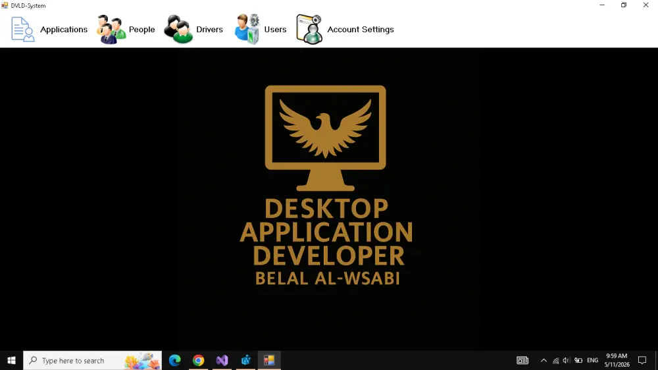Select the DVLD-System taskbar app button
The height and width of the screenshot is (370, 658).
tap(269, 360)
